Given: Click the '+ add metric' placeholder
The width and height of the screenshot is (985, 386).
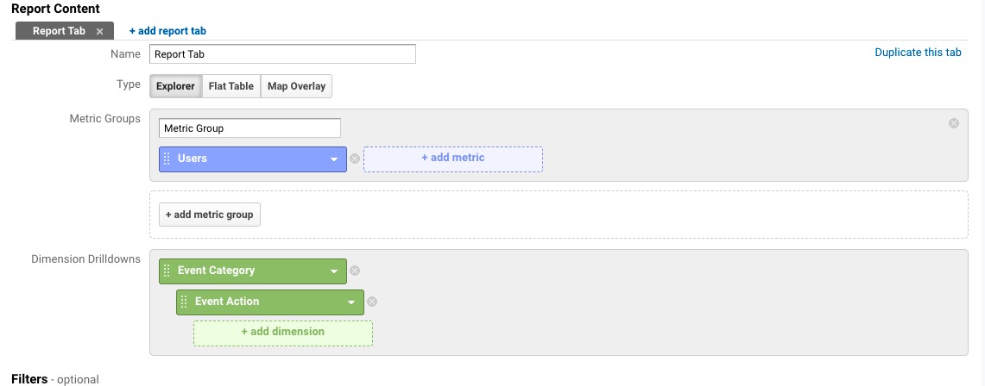Looking at the screenshot, I should coord(452,159).
